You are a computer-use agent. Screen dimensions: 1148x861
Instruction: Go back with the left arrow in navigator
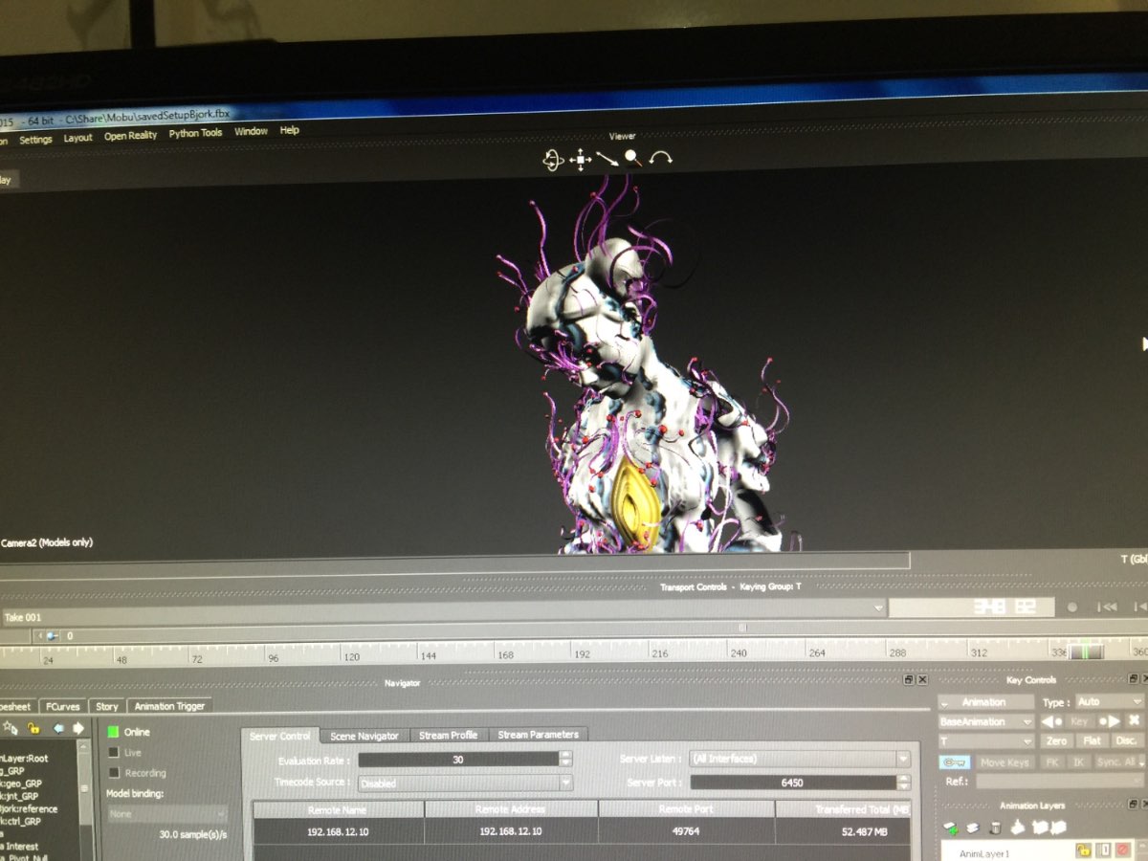click(x=58, y=728)
